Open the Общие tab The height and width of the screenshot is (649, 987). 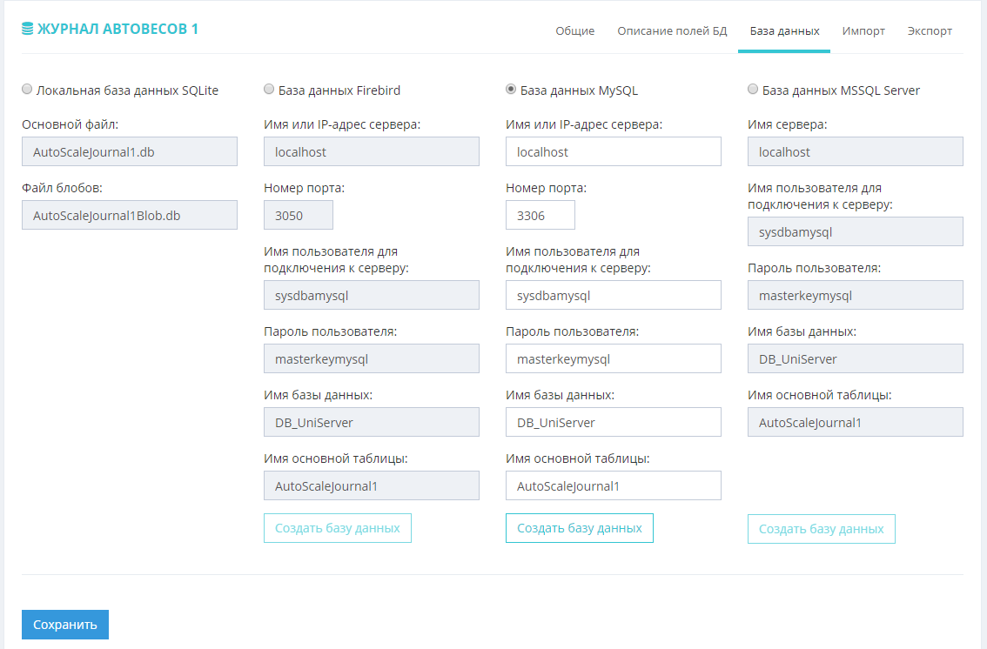(x=574, y=30)
